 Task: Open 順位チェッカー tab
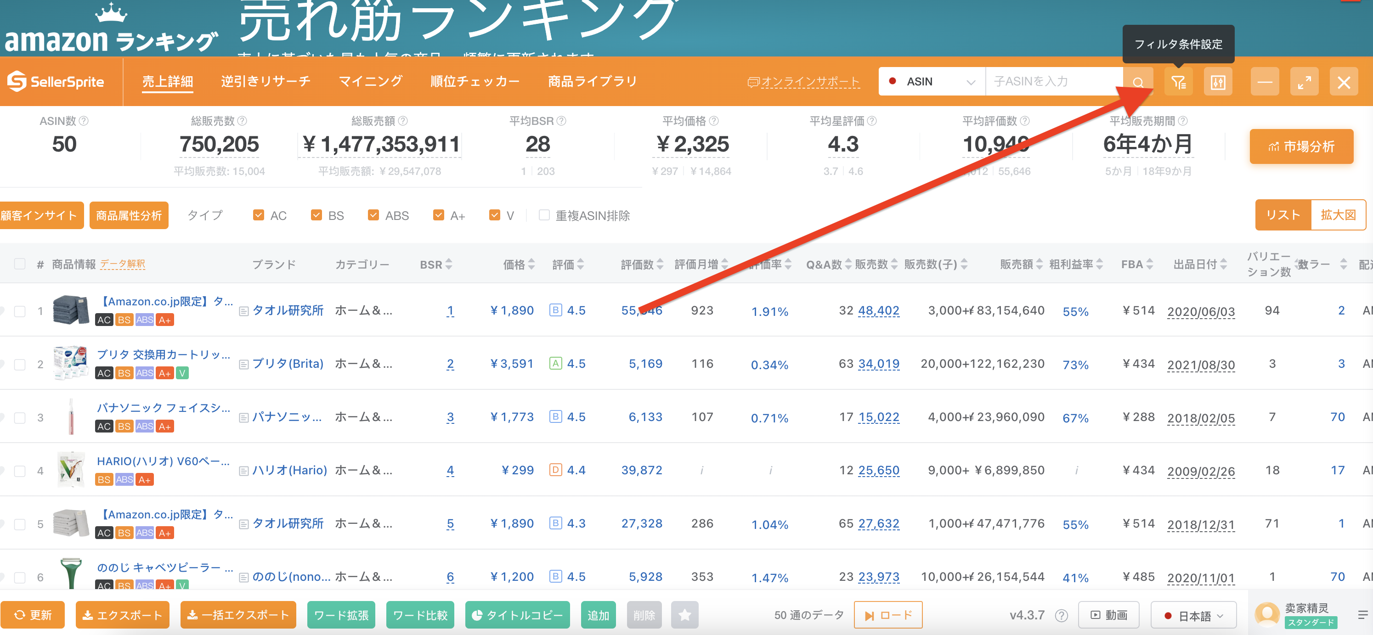(x=475, y=82)
